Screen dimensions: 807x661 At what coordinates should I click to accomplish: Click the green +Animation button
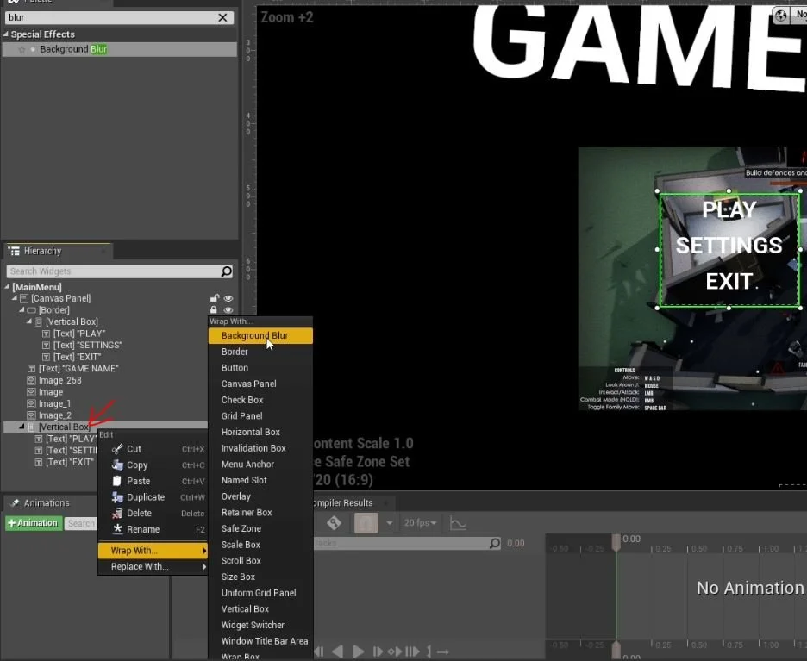pyautogui.click(x=33, y=522)
